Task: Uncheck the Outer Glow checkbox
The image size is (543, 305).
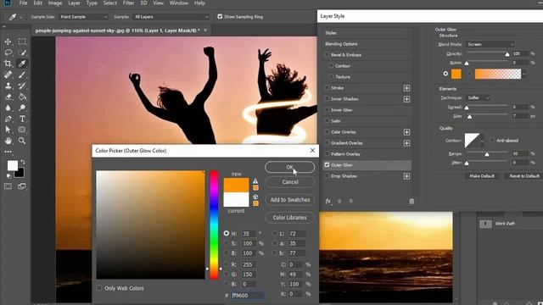Action: (327, 165)
